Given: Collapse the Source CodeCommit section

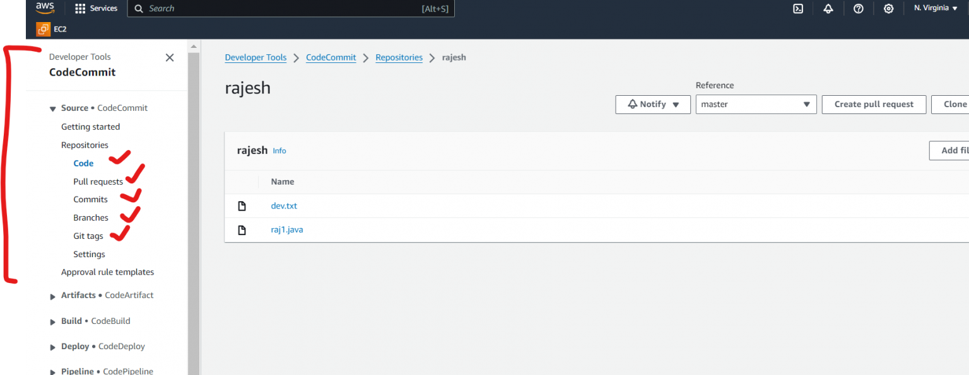Looking at the screenshot, I should (53, 108).
